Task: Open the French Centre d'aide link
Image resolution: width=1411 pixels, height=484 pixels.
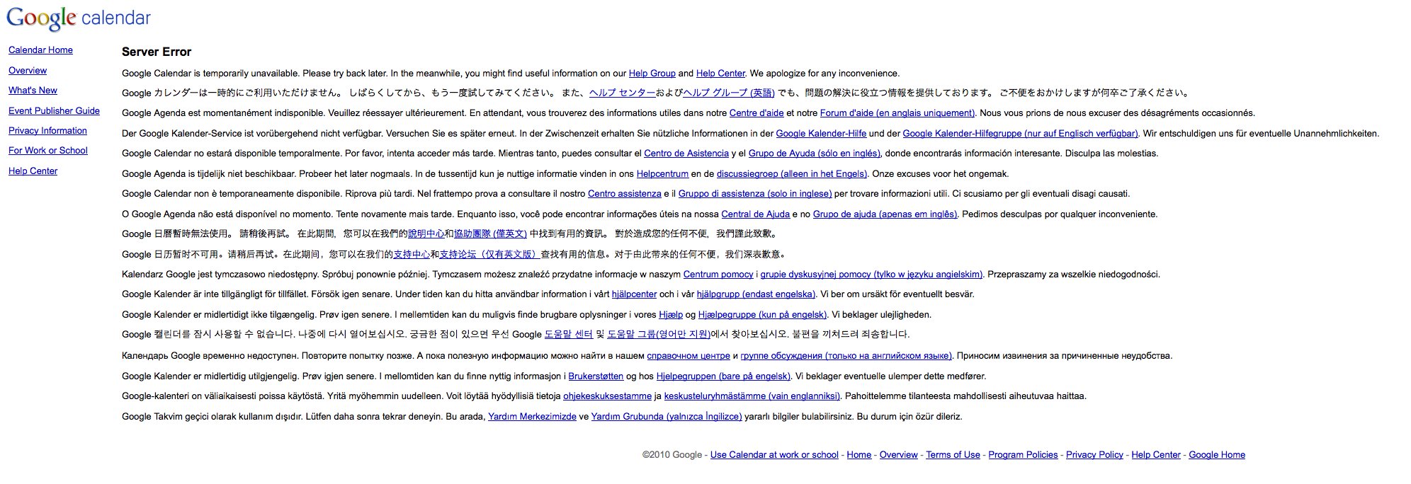Action: (x=756, y=113)
